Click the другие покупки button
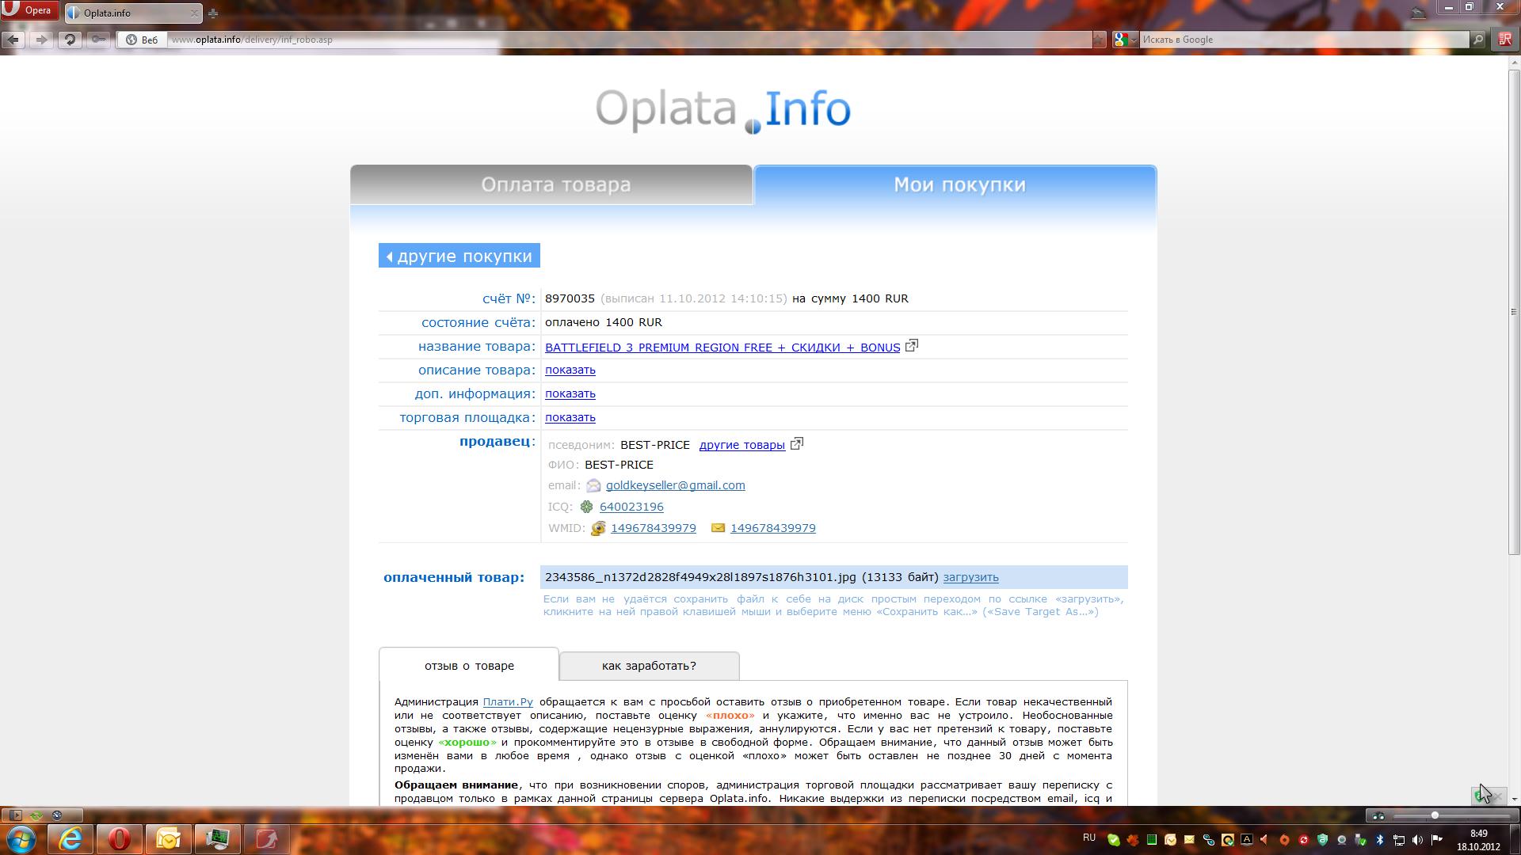 (459, 256)
